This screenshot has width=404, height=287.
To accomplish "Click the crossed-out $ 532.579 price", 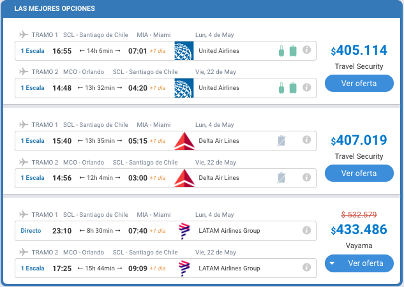I will pos(359,214).
